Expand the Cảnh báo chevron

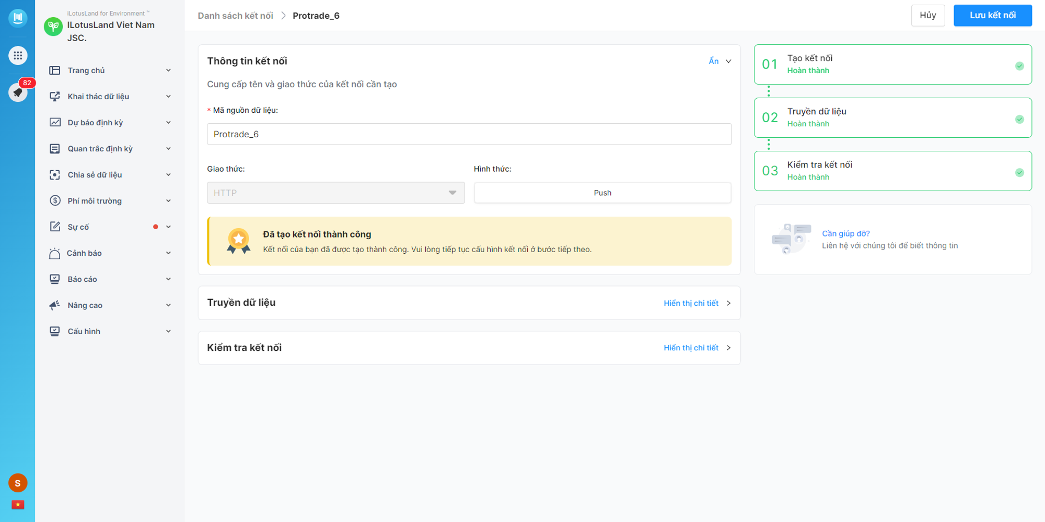tap(168, 253)
